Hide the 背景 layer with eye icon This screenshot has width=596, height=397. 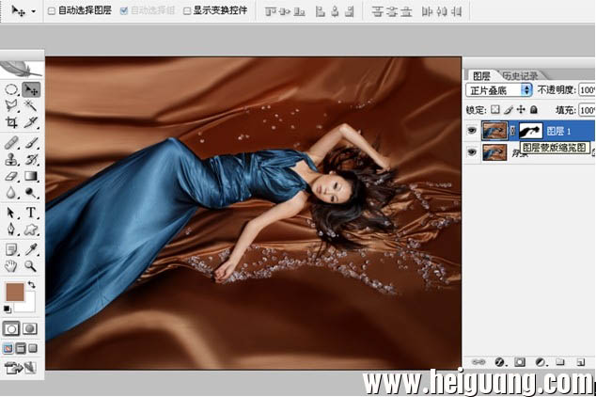[x=472, y=152]
